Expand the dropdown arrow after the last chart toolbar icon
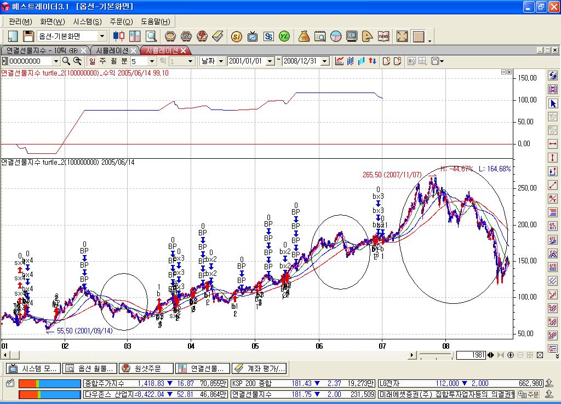Screen dimensions: 561x404 coord(442,61)
